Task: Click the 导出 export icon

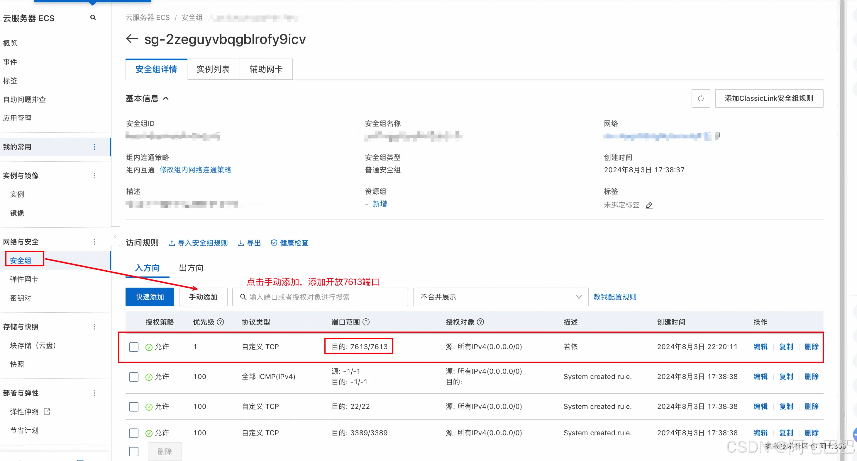Action: [x=241, y=243]
